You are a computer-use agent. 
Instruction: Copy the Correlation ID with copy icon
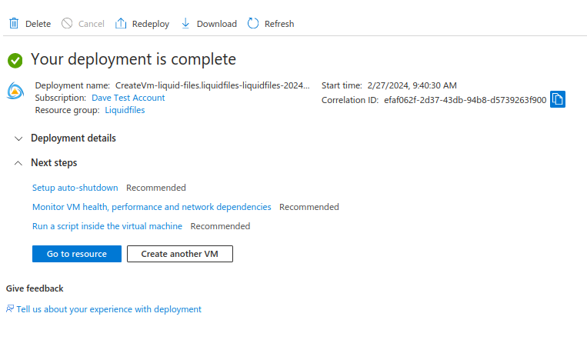tap(558, 99)
